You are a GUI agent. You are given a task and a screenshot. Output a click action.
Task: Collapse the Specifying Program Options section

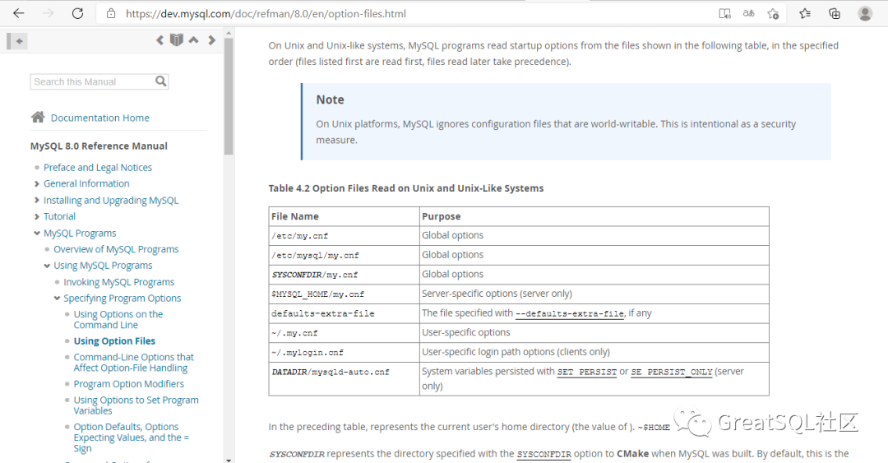tap(57, 298)
